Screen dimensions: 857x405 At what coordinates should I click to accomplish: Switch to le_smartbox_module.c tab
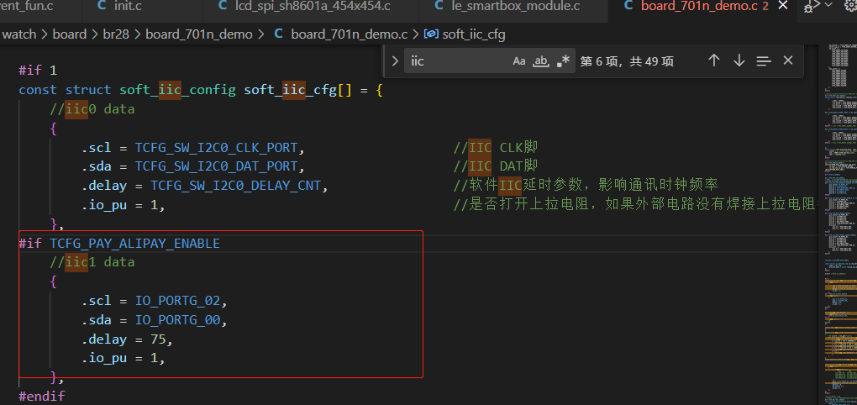coord(513,7)
